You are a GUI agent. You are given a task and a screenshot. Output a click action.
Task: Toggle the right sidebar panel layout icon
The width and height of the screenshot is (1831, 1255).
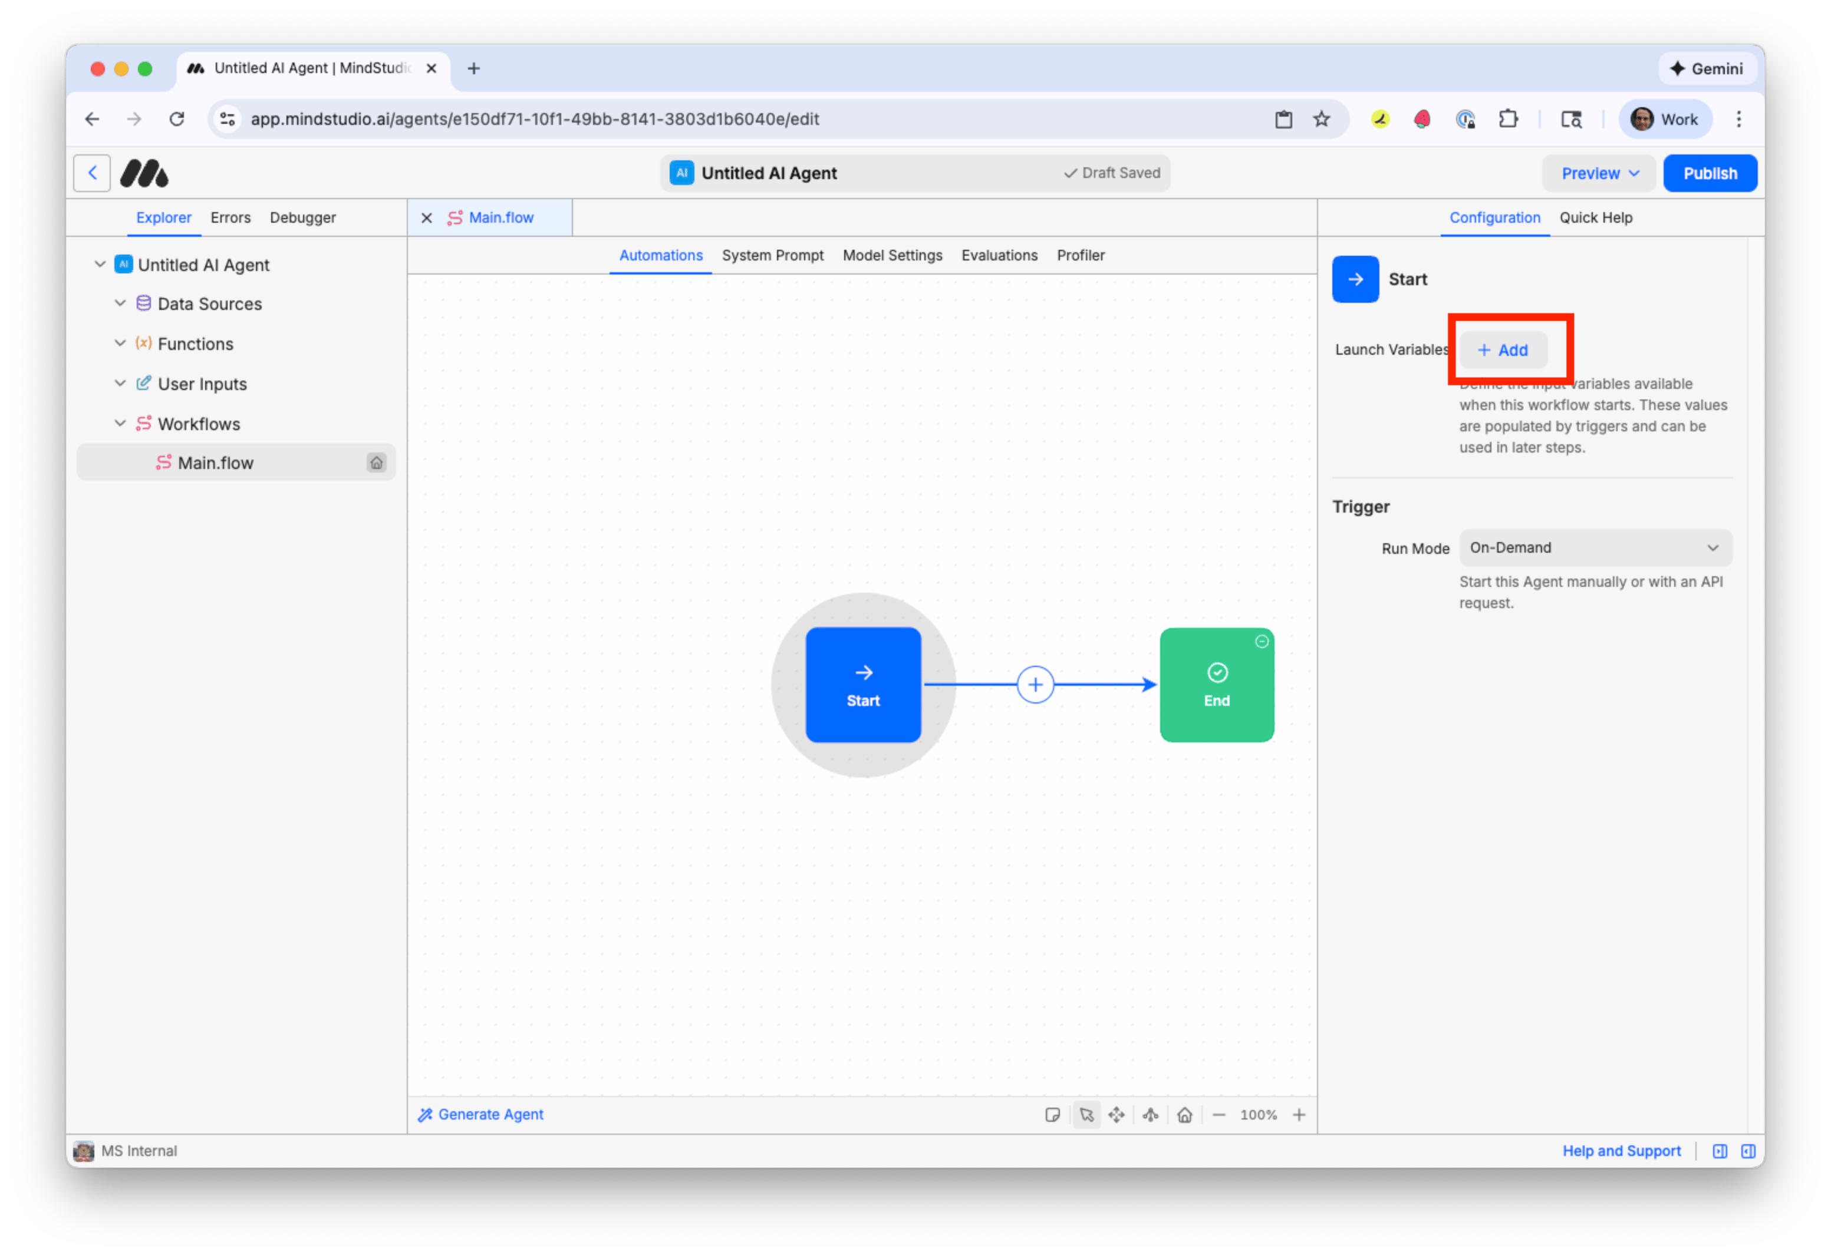point(1747,1151)
